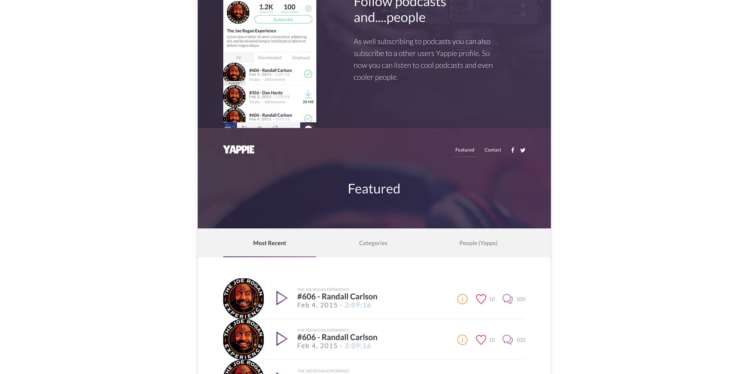Open info icon on first episode
The width and height of the screenshot is (749, 374).
click(463, 299)
